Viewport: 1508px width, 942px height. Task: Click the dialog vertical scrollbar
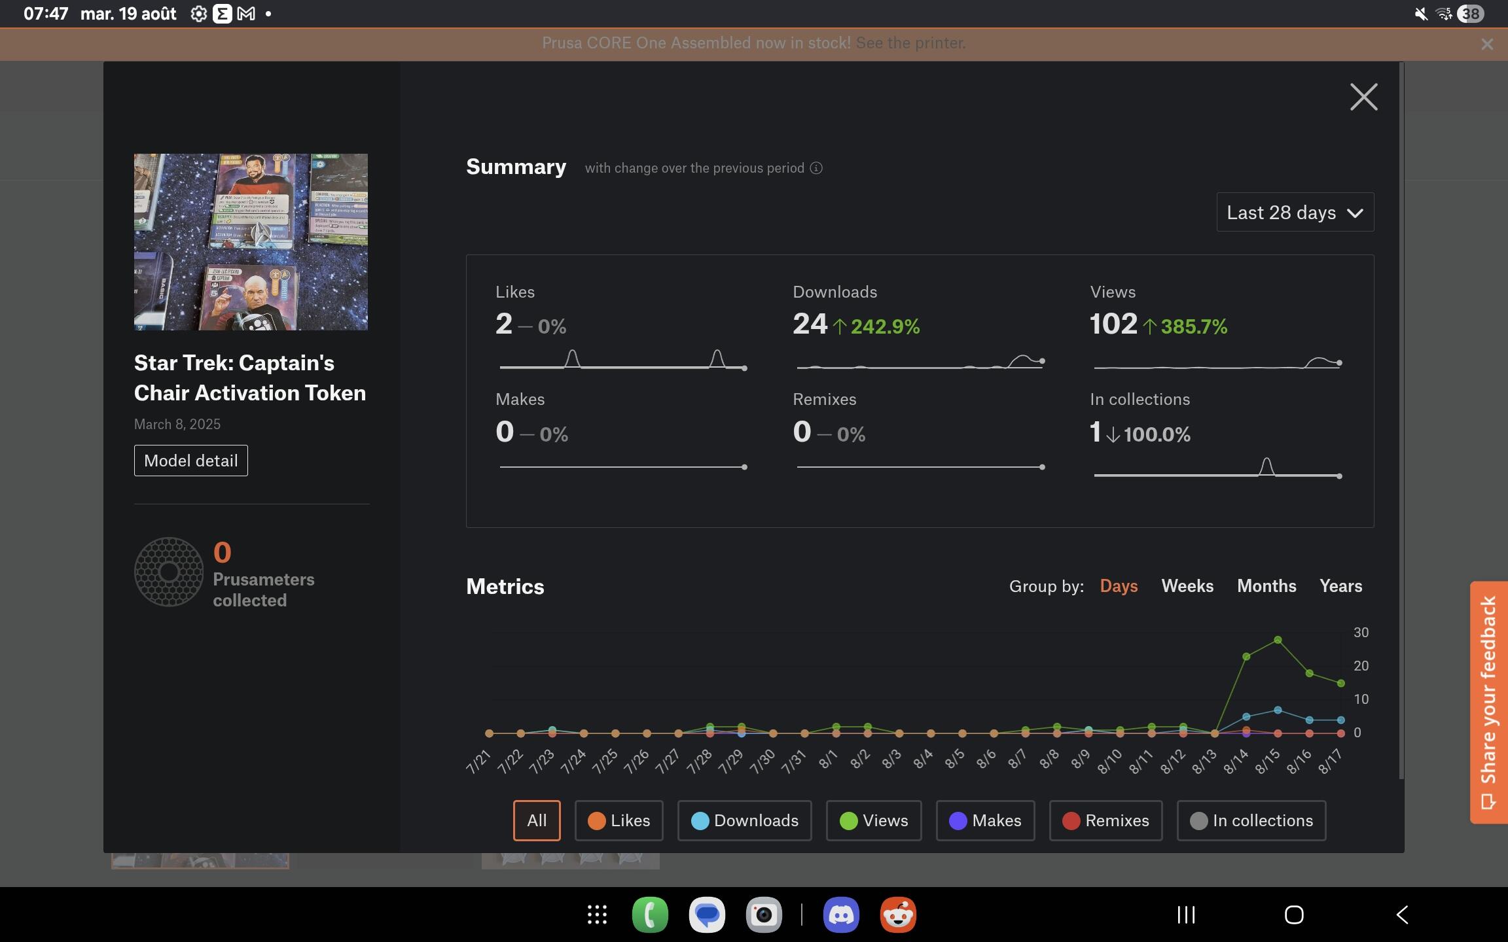[1401, 421]
